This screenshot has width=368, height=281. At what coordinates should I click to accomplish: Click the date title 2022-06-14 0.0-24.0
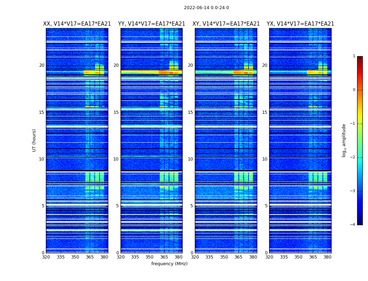coord(206,8)
